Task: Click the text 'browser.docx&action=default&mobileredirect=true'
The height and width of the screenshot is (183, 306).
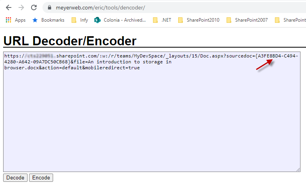Action: [72, 68]
